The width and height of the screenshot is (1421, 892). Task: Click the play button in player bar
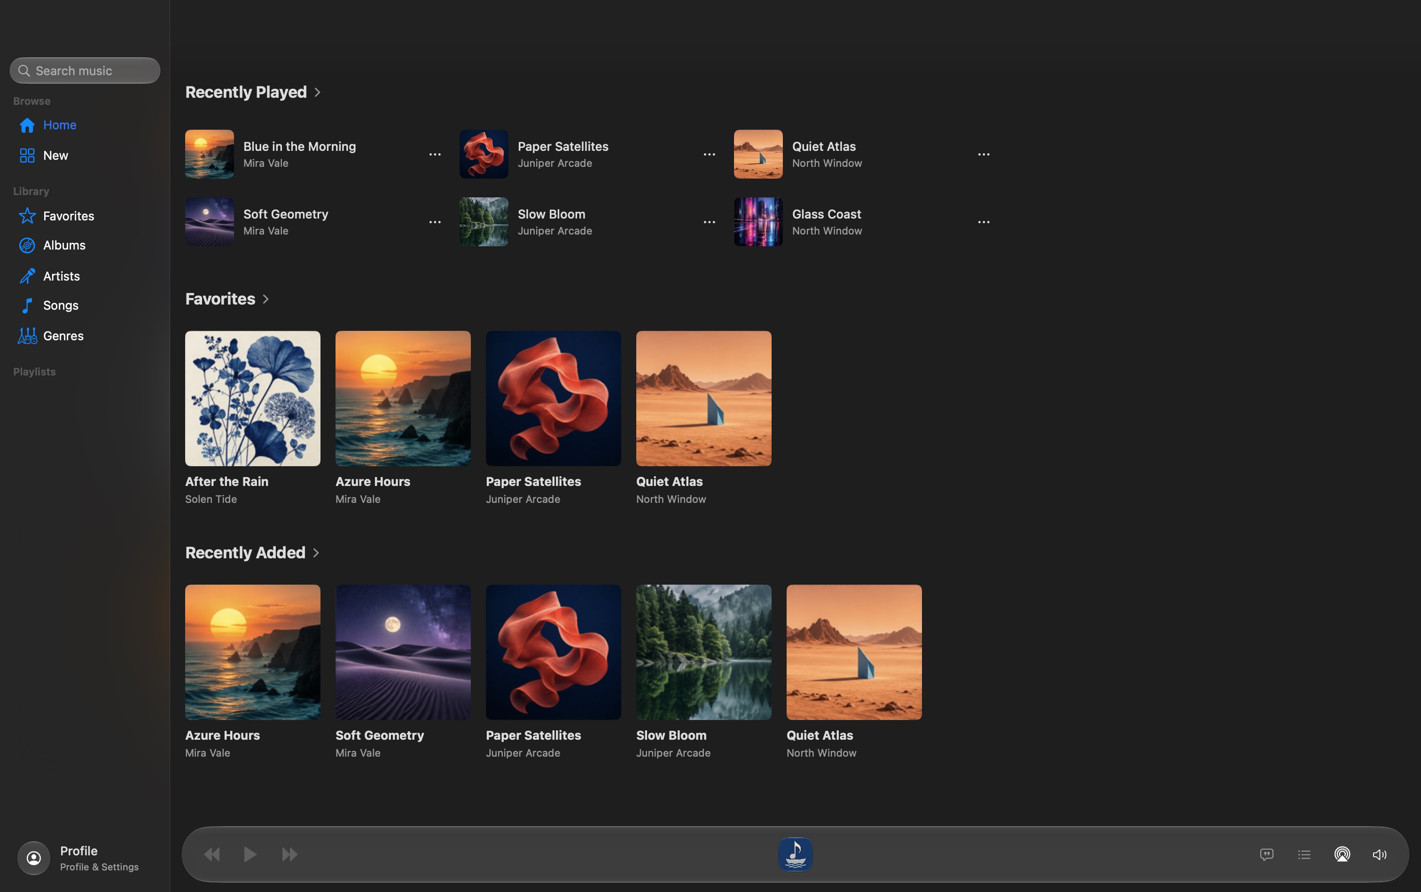[x=250, y=854]
